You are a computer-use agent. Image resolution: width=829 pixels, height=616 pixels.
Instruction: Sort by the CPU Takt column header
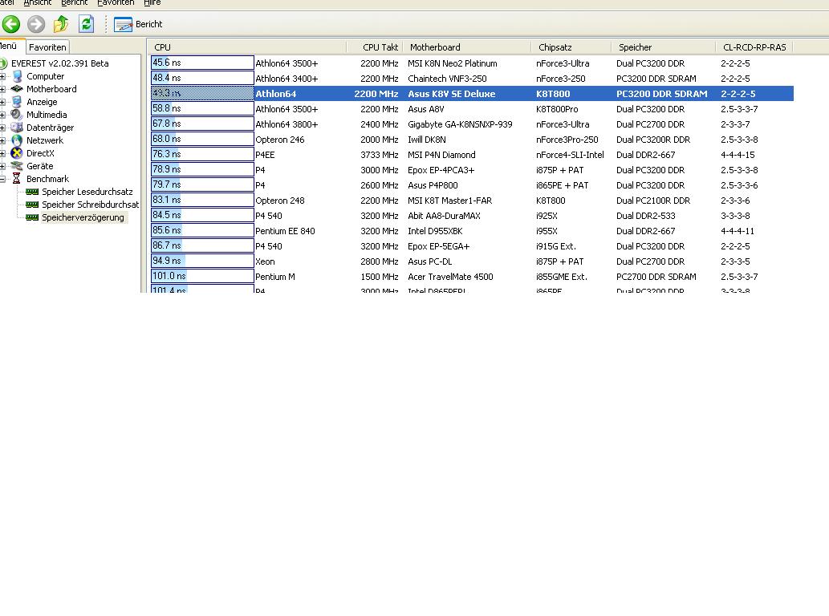point(375,47)
